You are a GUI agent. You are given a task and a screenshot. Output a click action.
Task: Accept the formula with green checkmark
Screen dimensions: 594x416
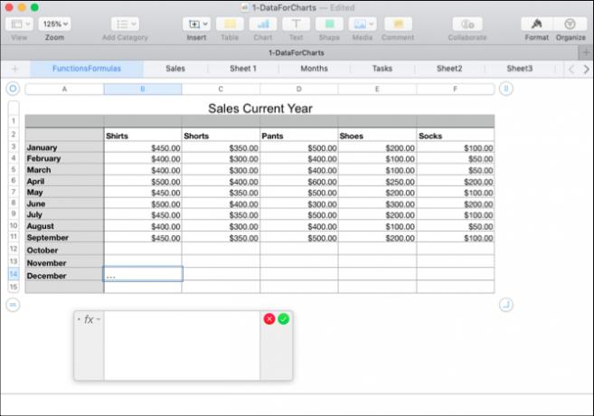click(x=283, y=319)
